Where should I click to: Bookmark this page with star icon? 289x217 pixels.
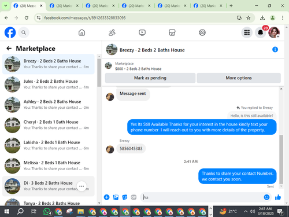249,18
